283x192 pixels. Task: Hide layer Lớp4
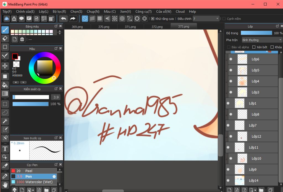[x=231, y=81]
